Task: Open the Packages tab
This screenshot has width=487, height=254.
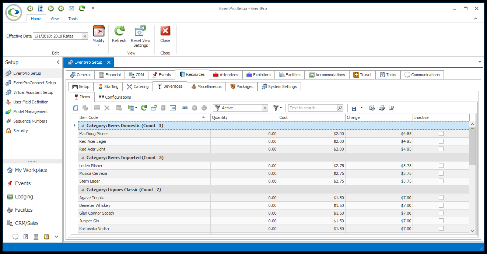Action: point(242,87)
